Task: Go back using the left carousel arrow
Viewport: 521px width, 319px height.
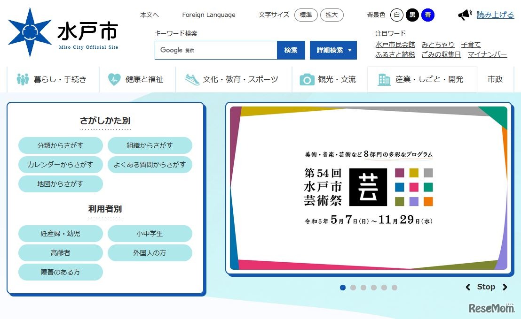Action: click(x=468, y=287)
